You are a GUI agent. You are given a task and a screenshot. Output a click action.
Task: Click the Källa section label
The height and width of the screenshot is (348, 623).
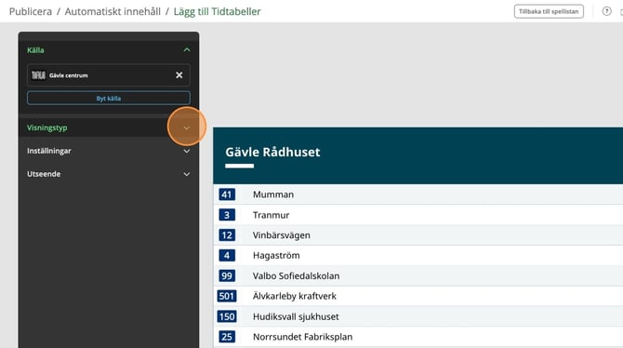tap(35, 50)
